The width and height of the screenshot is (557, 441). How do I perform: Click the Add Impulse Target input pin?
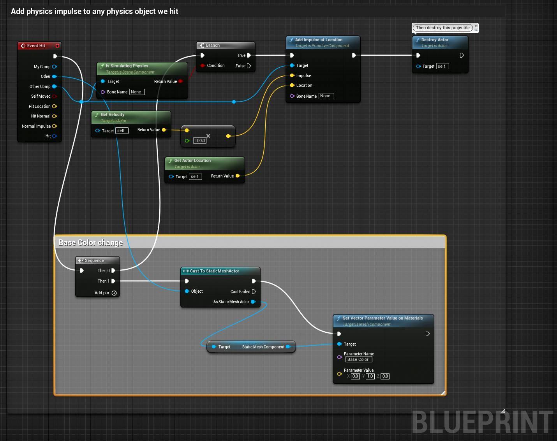(292, 65)
